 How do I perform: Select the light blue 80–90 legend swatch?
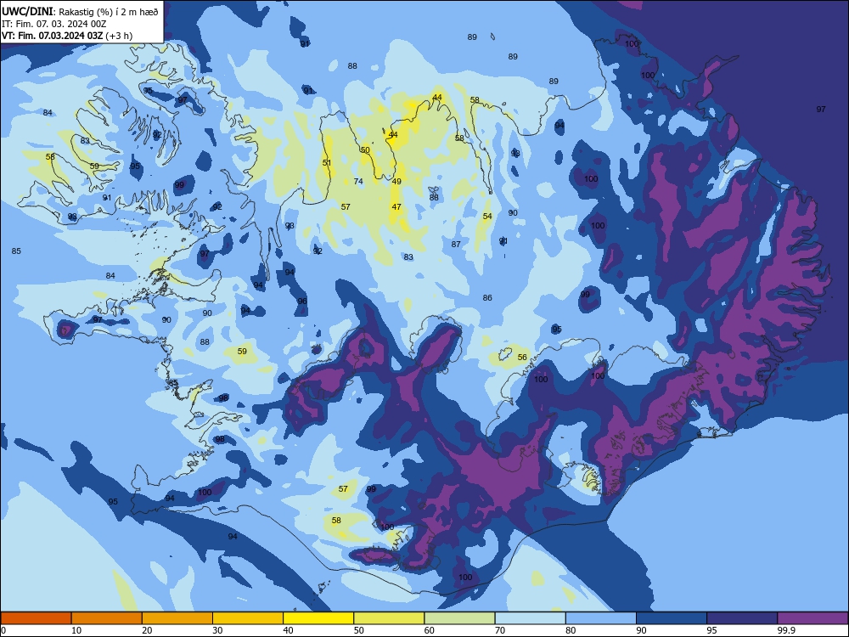point(601,618)
